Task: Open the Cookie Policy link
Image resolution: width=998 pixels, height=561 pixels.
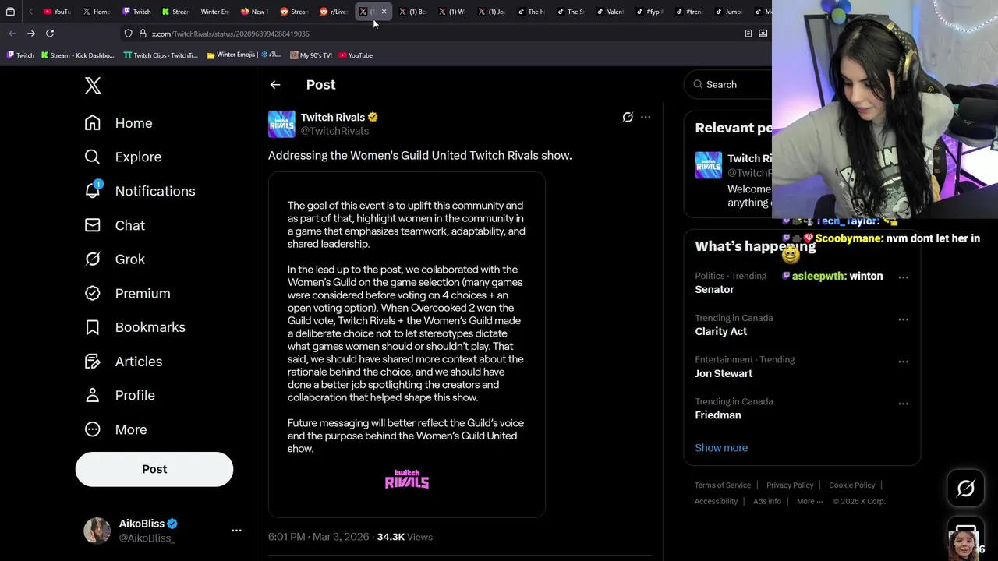Action: click(851, 485)
